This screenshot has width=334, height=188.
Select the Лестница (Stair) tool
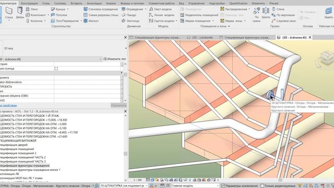point(130,21)
